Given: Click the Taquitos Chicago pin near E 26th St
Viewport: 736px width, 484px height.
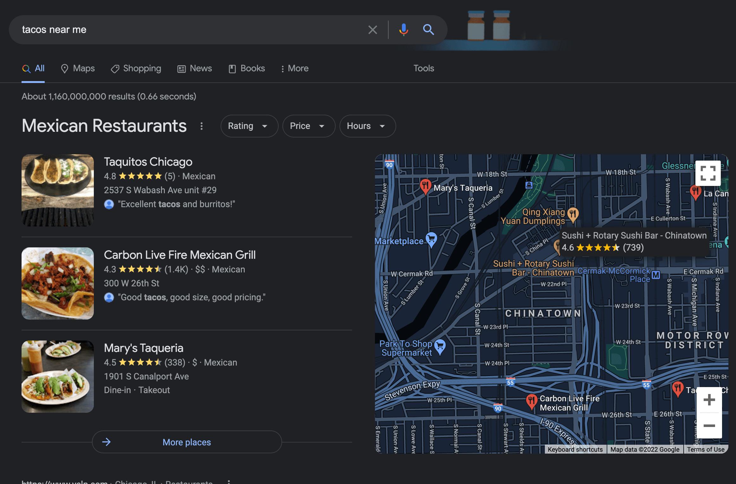Looking at the screenshot, I should [x=678, y=389].
